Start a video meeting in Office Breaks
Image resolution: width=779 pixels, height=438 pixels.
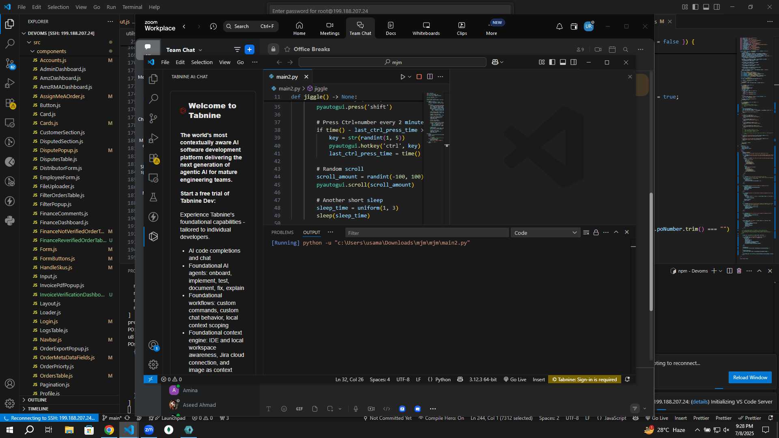point(598,49)
